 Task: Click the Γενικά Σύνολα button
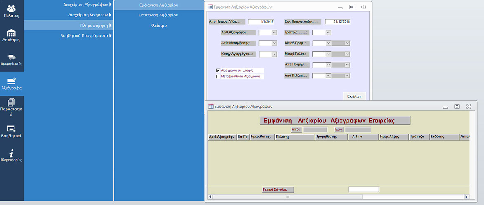point(278,190)
